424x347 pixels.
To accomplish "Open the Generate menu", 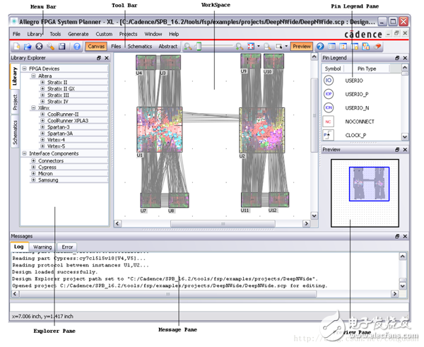I will (78, 34).
